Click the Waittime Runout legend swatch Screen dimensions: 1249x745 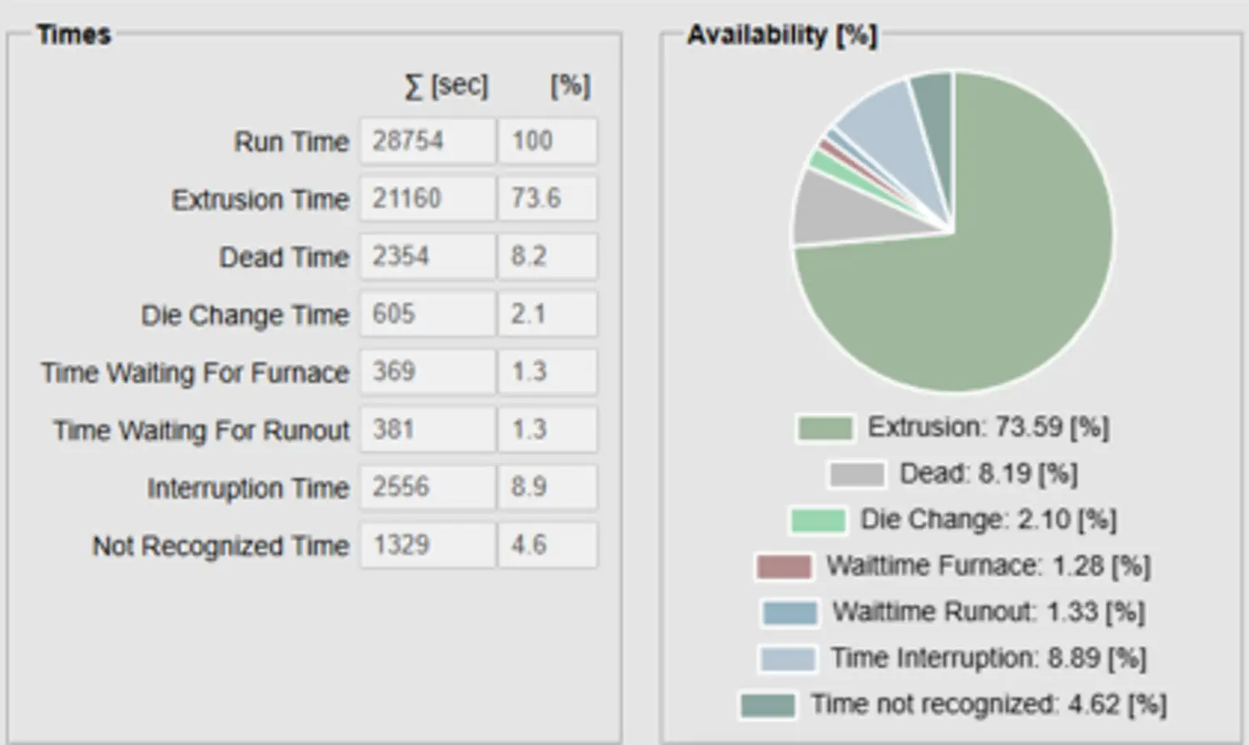click(x=789, y=613)
